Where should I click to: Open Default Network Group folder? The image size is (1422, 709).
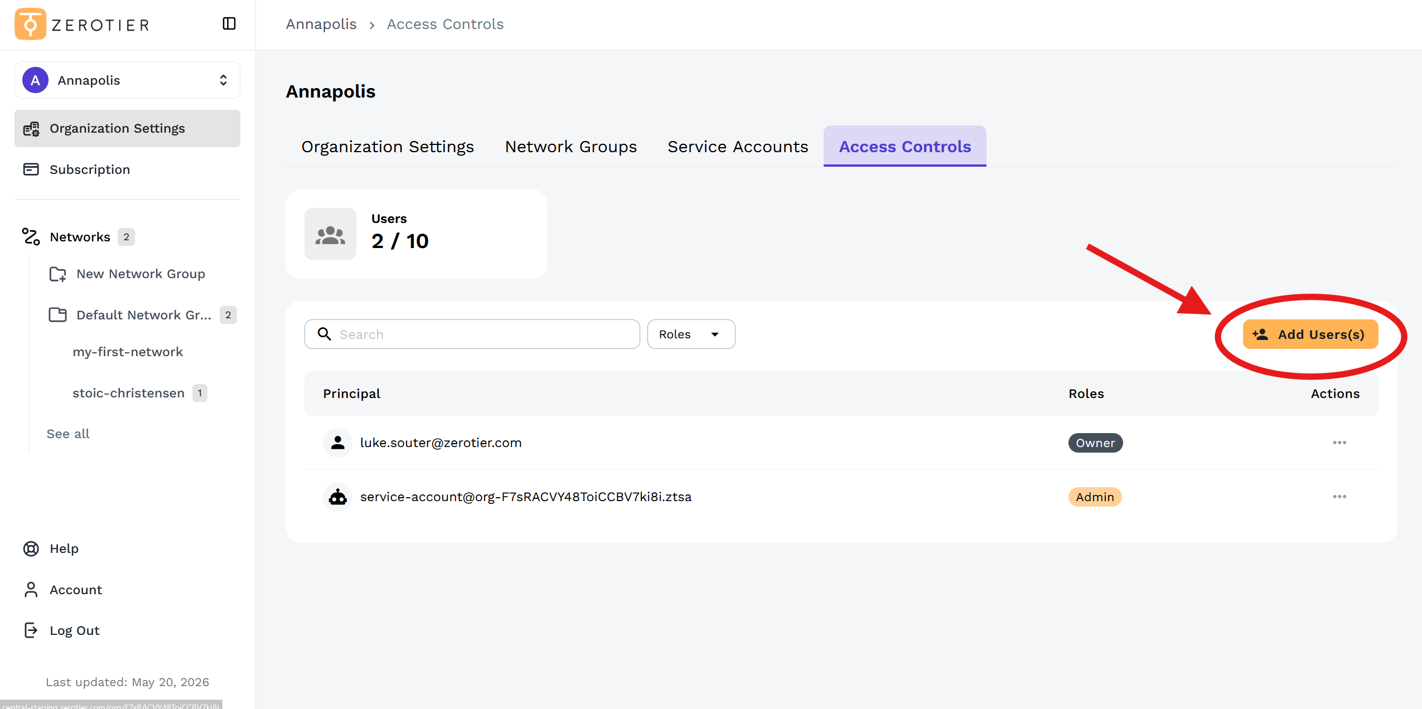click(x=144, y=315)
